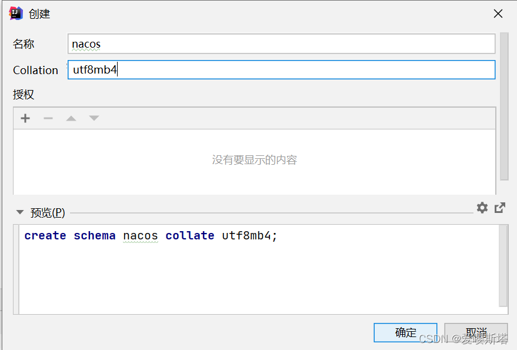The image size is (517, 350).
Task: Click the preview pane's vertical scrollbar
Action: pos(503,265)
